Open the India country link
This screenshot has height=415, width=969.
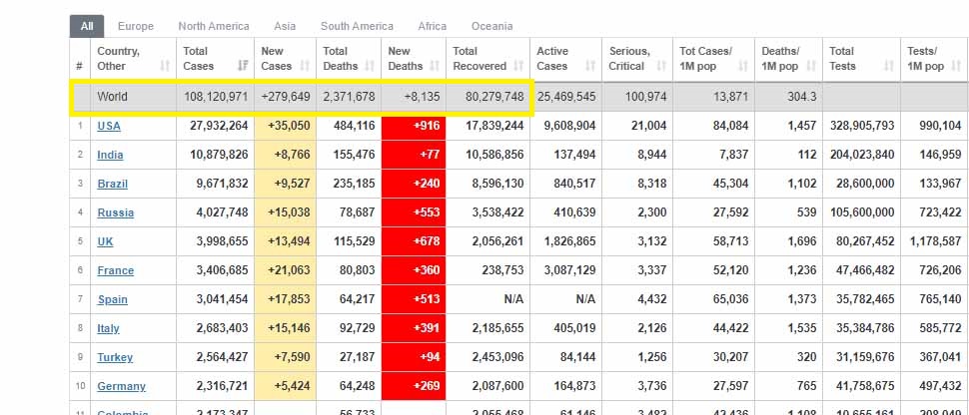[x=110, y=155]
